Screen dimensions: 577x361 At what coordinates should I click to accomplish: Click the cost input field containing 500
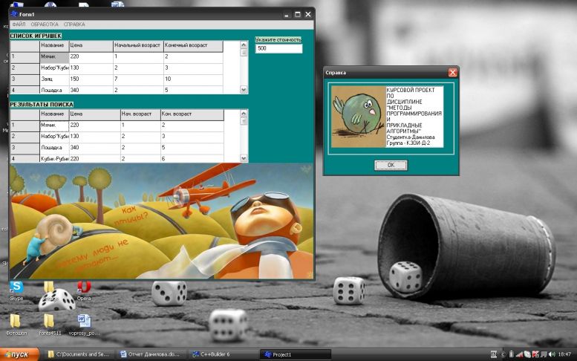279,48
